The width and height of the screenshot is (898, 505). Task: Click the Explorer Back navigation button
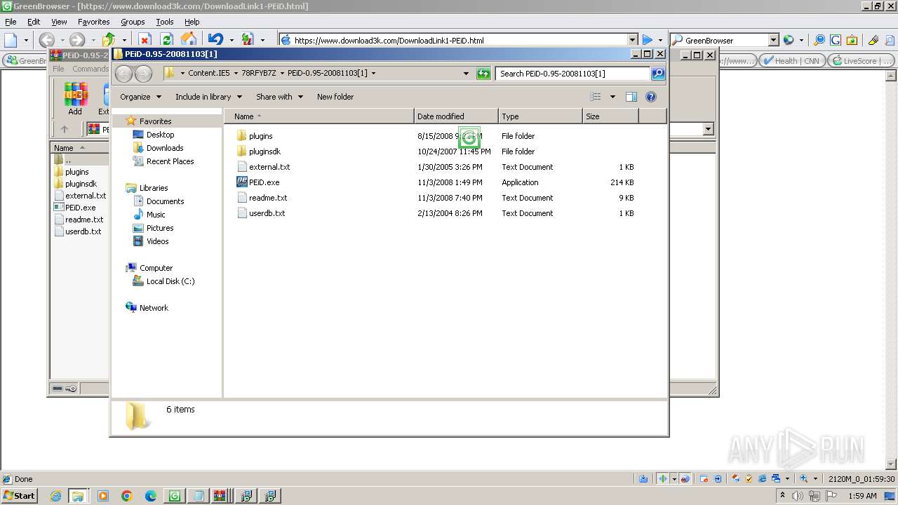click(x=123, y=73)
